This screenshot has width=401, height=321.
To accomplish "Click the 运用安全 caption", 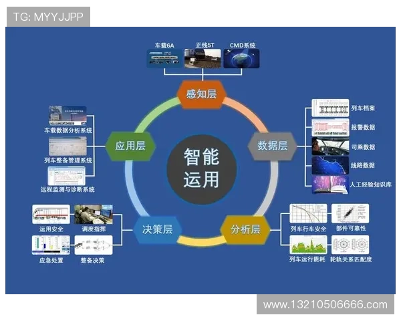I will (51, 229).
